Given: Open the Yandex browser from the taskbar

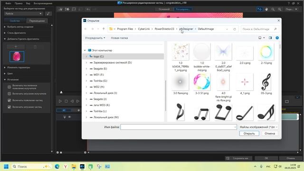Looking at the screenshot, I should pyautogui.click(x=66, y=166).
